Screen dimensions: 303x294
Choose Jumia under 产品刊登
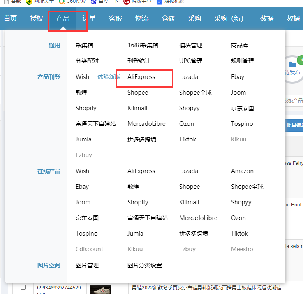[x=83, y=139]
